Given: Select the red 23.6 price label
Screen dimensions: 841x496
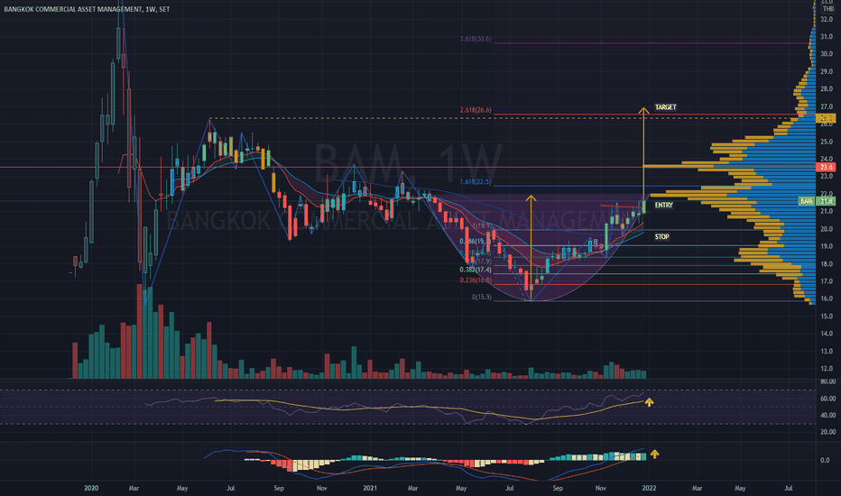Looking at the screenshot, I should click(x=827, y=168).
